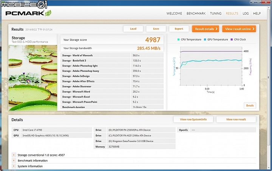Expand Storage conventional 1.0 score section
This screenshot has height=171, width=272.
click(14, 155)
